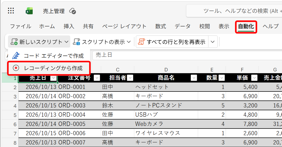Click the スクリプトの表示 script icon

76,42
